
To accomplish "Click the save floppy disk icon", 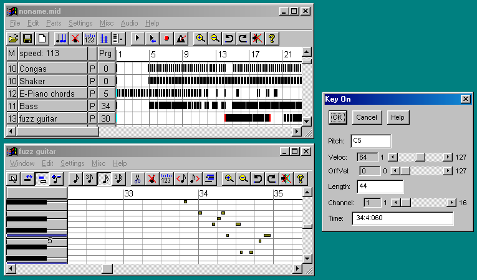I will [x=27, y=38].
